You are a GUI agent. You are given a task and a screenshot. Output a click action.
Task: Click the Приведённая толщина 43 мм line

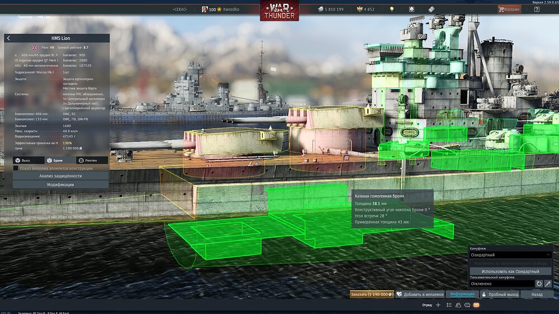(x=381, y=222)
